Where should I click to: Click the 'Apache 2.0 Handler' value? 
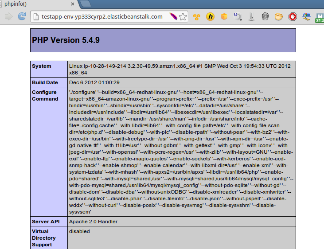tap(93, 222)
